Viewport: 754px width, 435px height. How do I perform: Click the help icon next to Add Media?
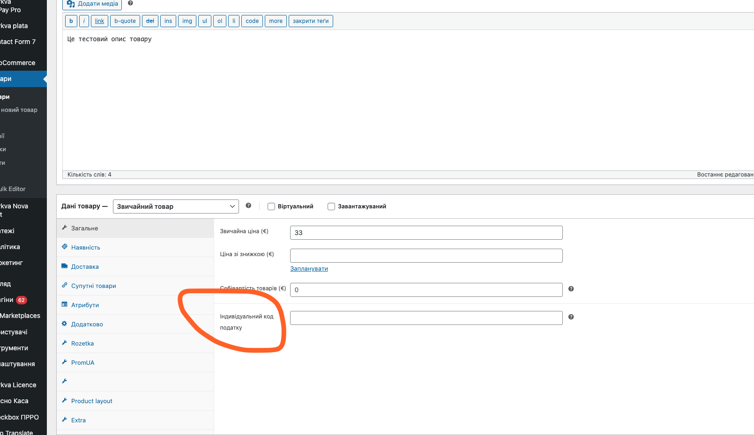130,3
